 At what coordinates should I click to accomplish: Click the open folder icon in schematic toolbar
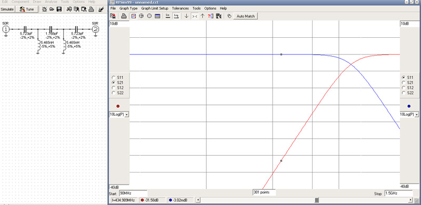pyautogui.click(x=52, y=9)
